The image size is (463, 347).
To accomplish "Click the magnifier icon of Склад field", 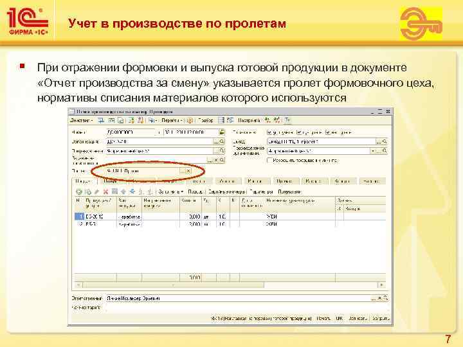I will [x=385, y=141].
